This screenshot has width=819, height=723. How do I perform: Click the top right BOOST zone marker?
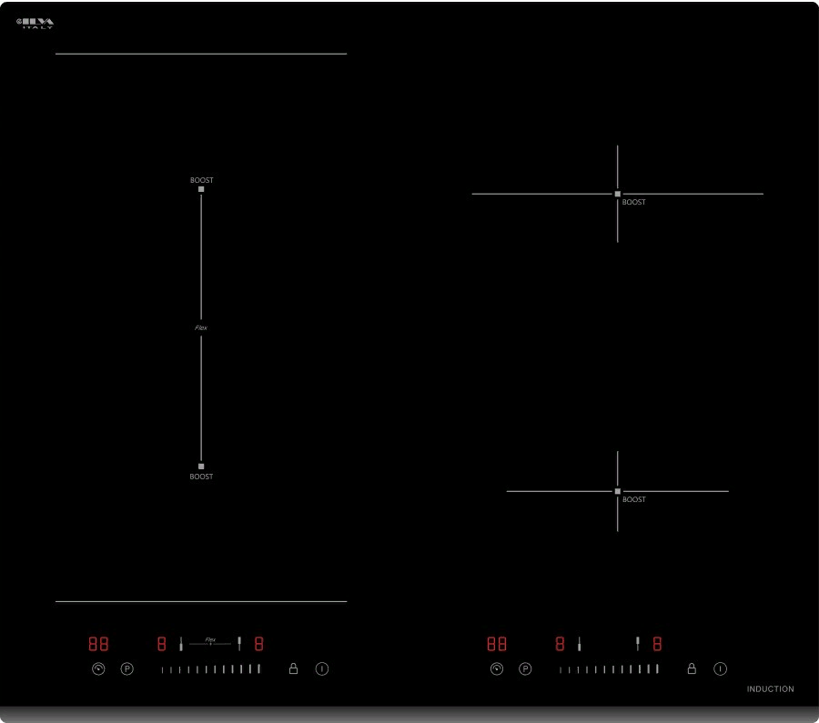[617, 194]
